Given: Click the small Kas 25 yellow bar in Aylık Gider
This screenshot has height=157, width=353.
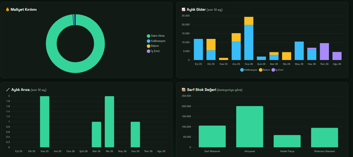Looking at the screenshot, I should [x=224, y=59].
